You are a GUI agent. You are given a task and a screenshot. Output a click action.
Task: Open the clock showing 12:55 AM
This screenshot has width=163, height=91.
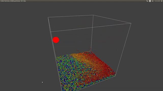(x=157, y=1)
